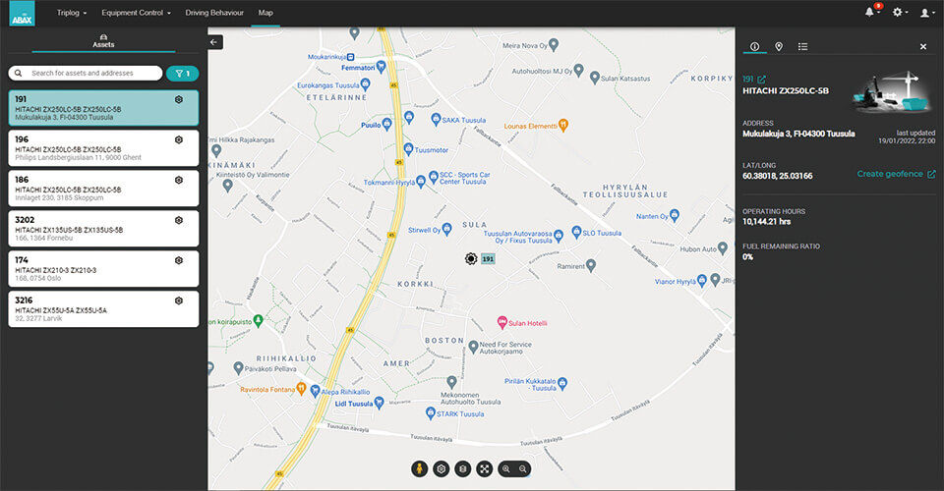Click Stirwell Oy map pin

tap(446, 229)
